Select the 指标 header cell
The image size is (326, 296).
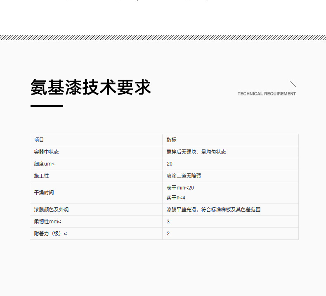point(230,140)
